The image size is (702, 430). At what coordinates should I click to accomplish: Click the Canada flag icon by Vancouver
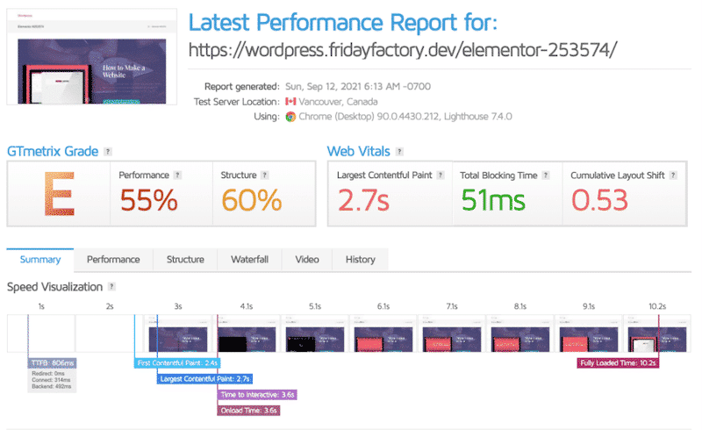click(x=291, y=102)
